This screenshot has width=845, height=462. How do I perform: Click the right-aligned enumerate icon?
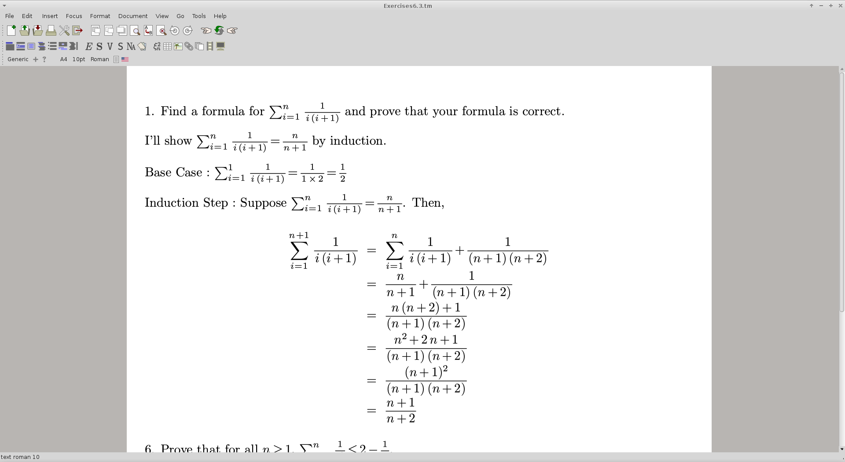pos(73,46)
